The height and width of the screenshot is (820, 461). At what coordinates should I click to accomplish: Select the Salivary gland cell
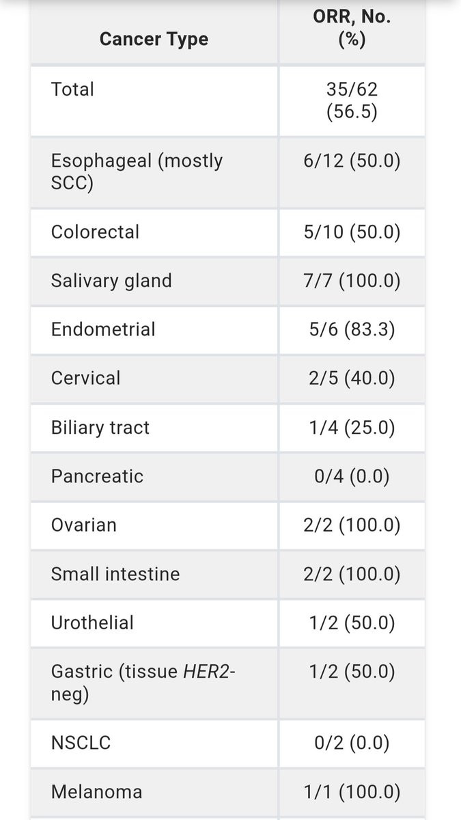click(111, 281)
